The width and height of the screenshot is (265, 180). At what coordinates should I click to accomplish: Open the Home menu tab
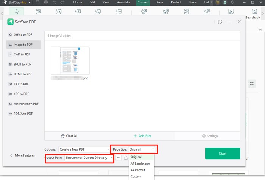tap(77, 2)
